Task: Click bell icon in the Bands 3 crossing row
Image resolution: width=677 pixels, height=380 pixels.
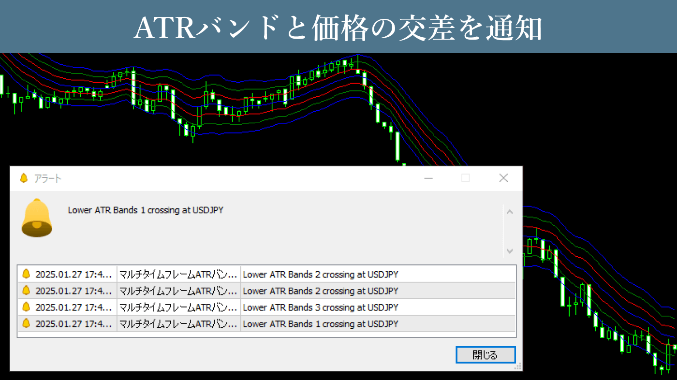Action: pyautogui.click(x=26, y=307)
